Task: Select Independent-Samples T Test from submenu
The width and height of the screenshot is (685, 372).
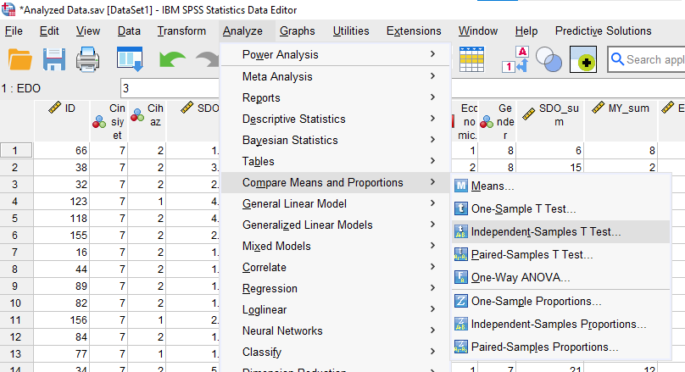Action: point(545,231)
